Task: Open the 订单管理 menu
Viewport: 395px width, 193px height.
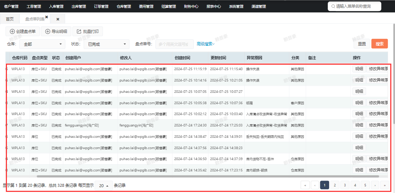Action: (x=101, y=7)
